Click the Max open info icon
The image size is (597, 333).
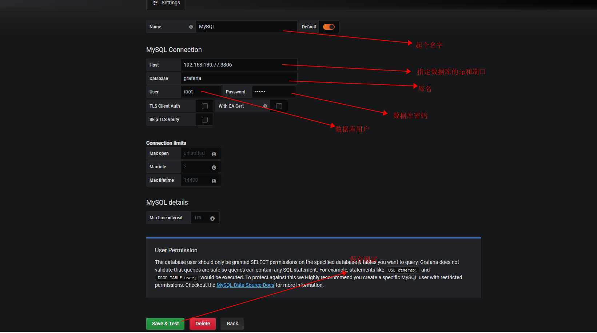point(214,154)
